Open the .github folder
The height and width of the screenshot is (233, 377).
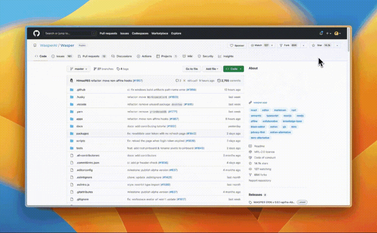81,90
